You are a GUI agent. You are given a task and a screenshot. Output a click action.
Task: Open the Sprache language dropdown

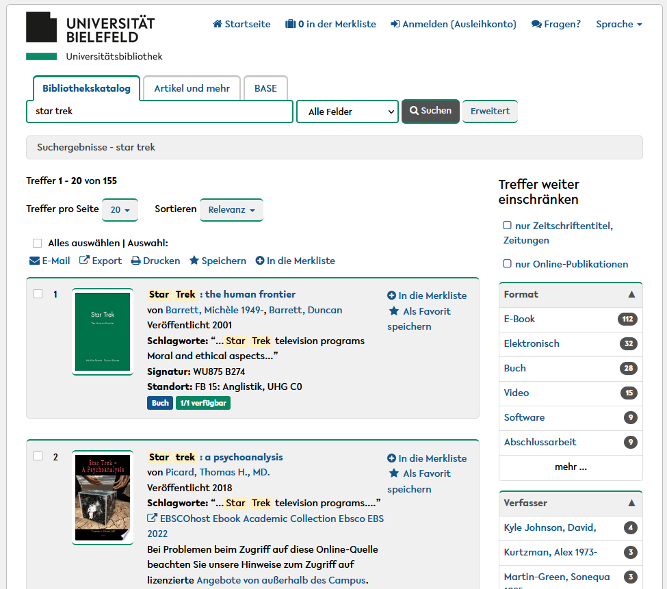(x=619, y=24)
